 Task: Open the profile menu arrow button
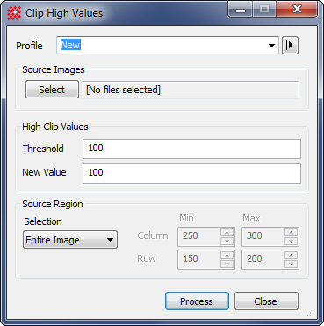(290, 46)
